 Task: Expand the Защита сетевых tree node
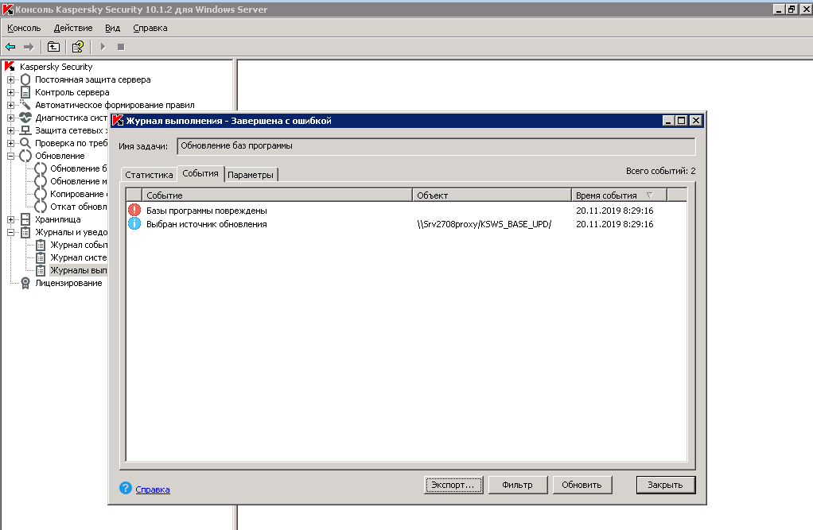[10, 130]
